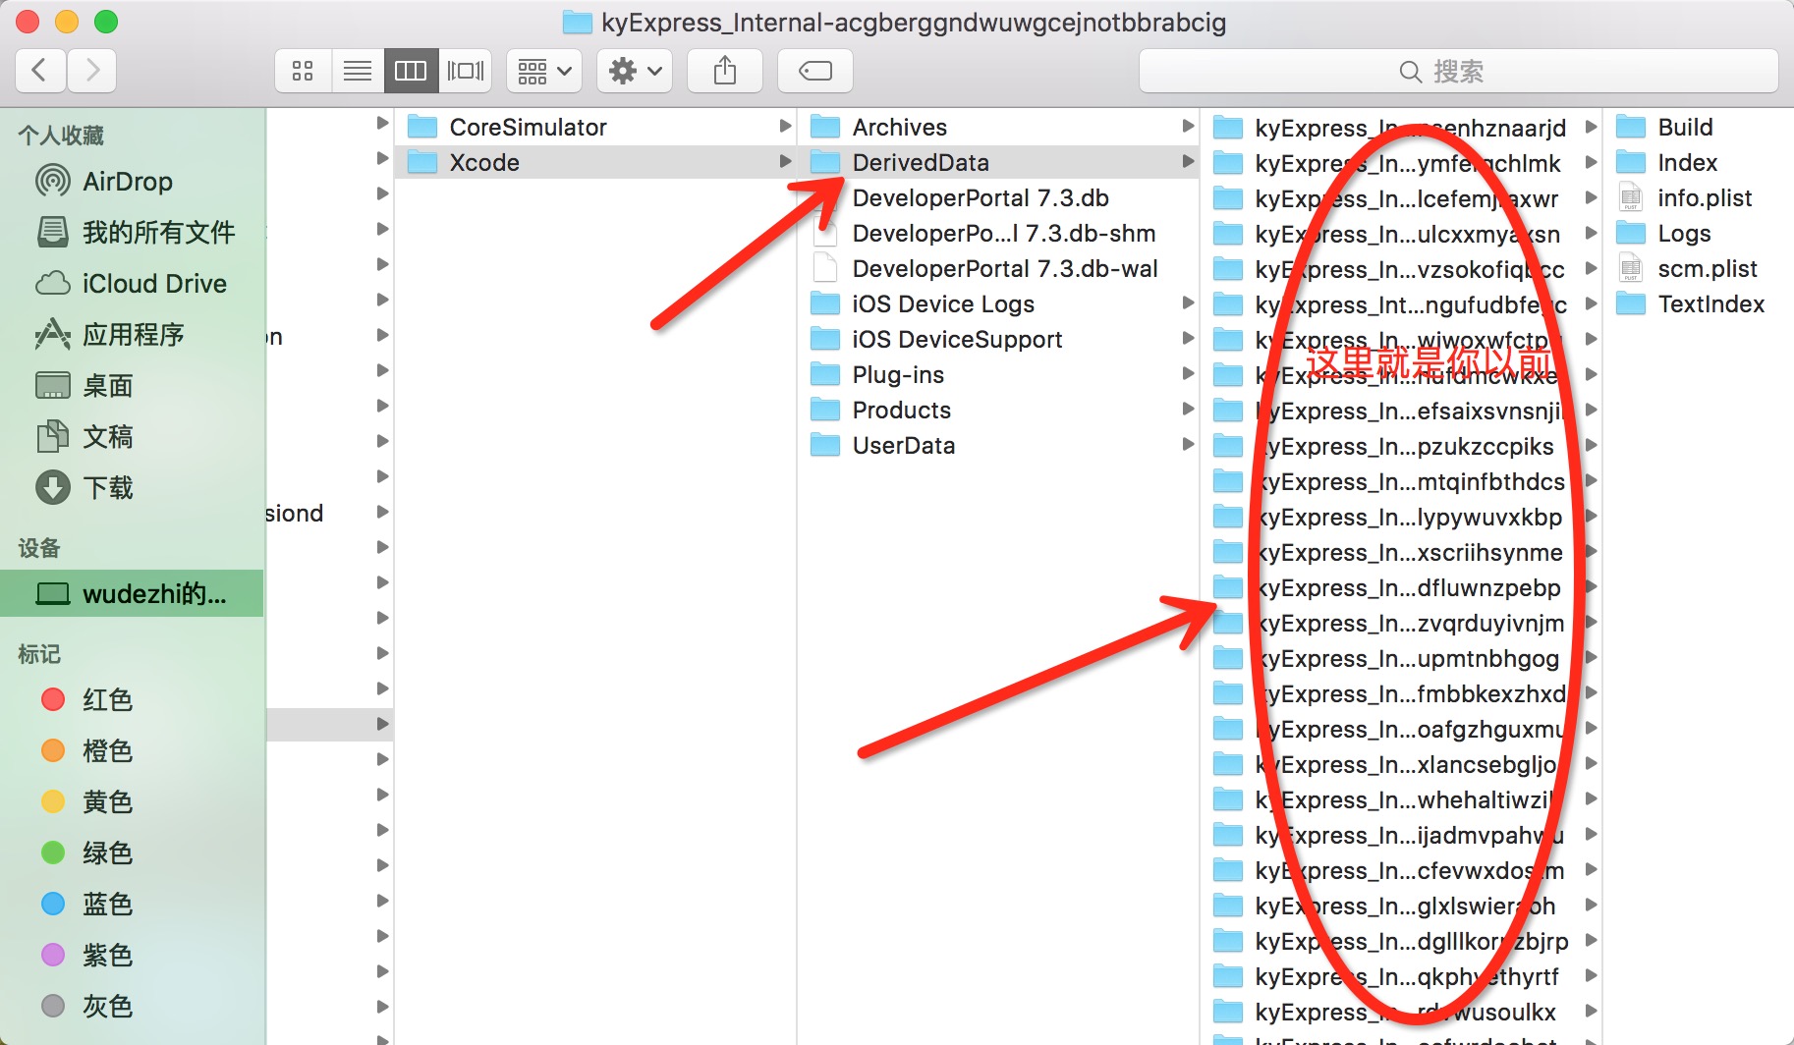The width and height of the screenshot is (1794, 1045).
Task: Open the Index folder
Action: 1700,162
